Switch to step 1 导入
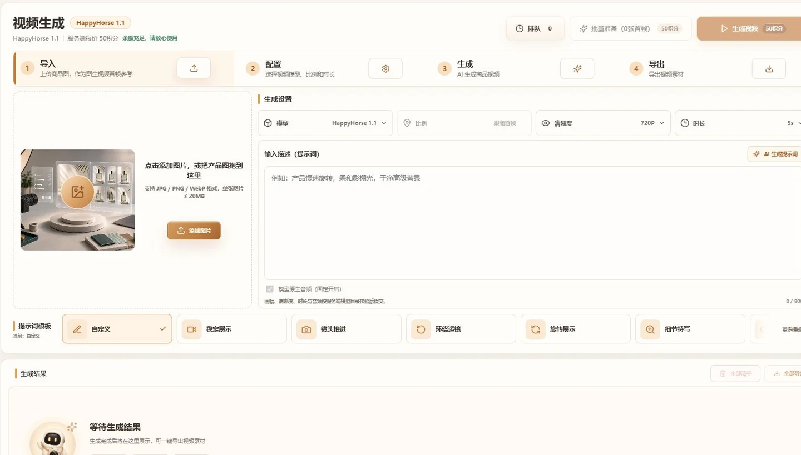This screenshot has width=801, height=455. pyautogui.click(x=123, y=68)
